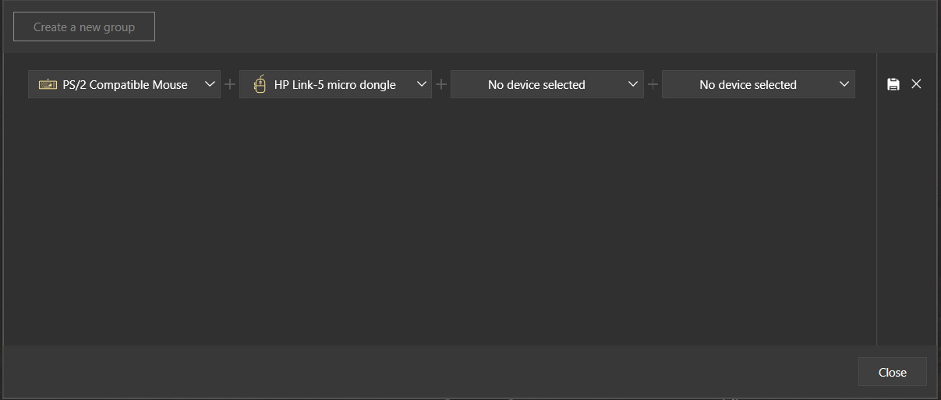The image size is (941, 400).
Task: Expand the chevron on the third device slot
Action: pos(633,84)
